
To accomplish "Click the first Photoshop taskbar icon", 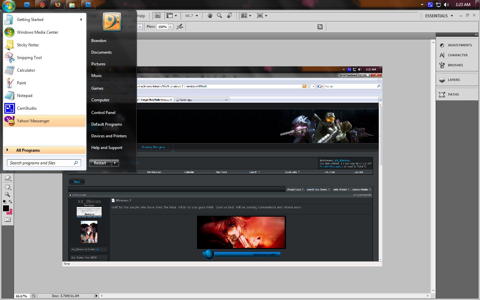I will pyautogui.click(x=27, y=5).
